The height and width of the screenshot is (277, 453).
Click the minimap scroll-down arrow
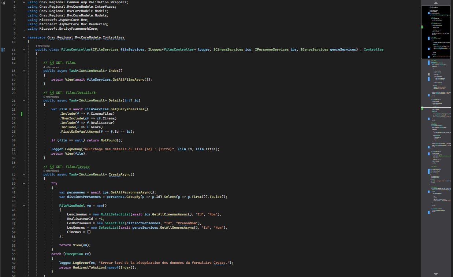coord(436,274)
